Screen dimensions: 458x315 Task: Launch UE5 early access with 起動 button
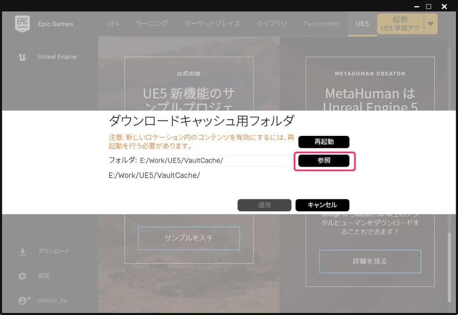(x=400, y=24)
